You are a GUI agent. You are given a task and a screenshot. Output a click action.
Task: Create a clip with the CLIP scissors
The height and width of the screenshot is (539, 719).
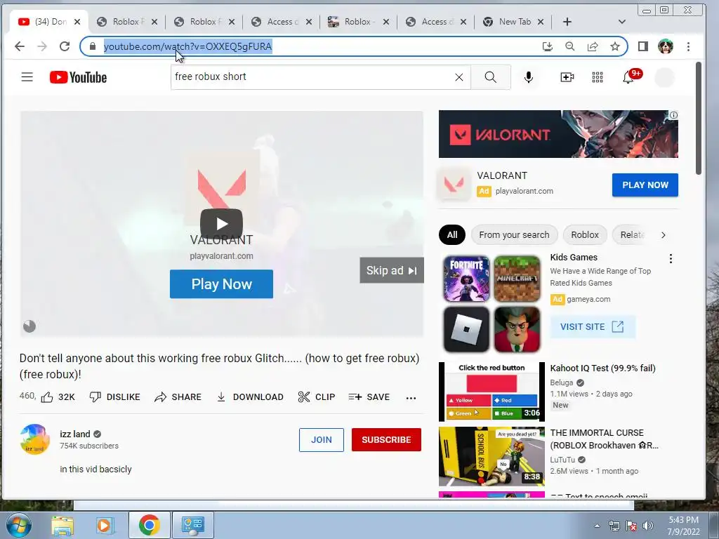[317, 397]
